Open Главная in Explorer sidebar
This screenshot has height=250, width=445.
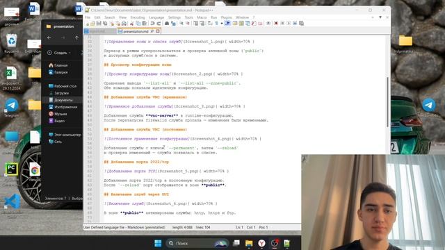coord(58,65)
